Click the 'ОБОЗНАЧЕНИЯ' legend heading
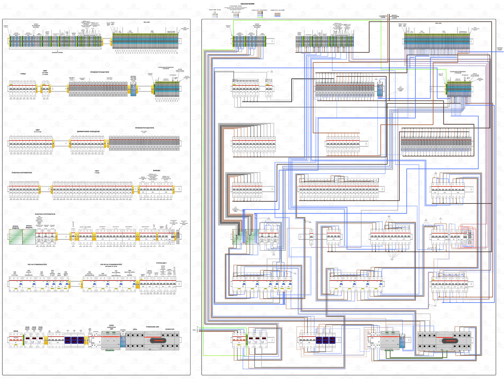This screenshot has width=504, height=379. point(247,4)
